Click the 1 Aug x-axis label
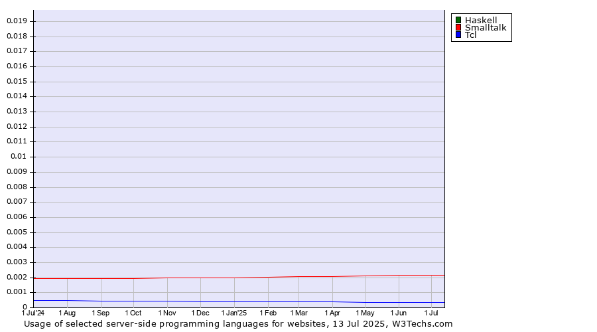The height and width of the screenshot is (332, 597). [67, 313]
